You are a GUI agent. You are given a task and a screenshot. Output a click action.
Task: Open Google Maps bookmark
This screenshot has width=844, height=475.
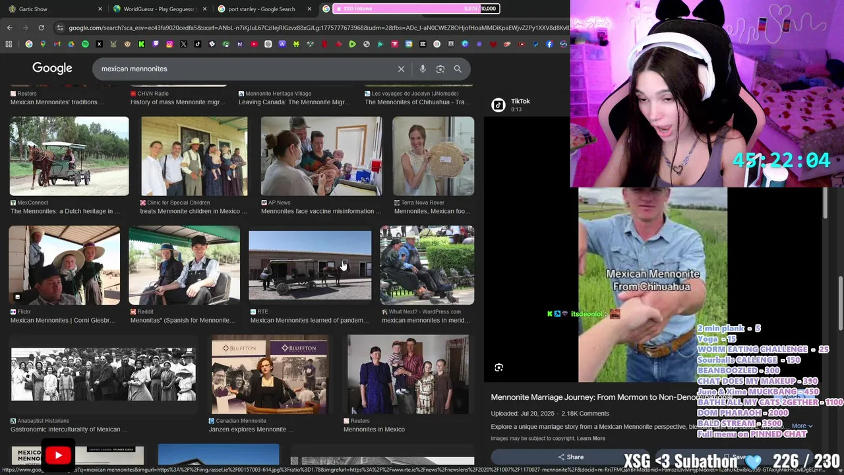click(x=43, y=44)
